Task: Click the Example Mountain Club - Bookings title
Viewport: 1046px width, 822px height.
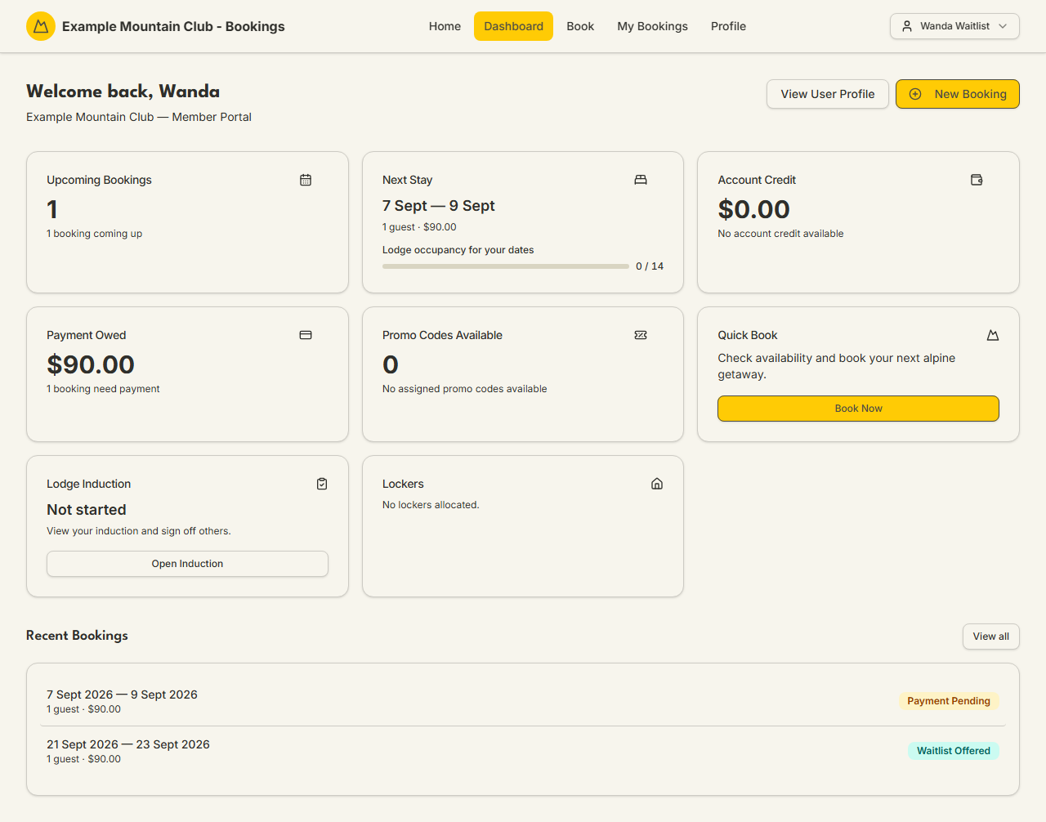Action: click(x=173, y=26)
